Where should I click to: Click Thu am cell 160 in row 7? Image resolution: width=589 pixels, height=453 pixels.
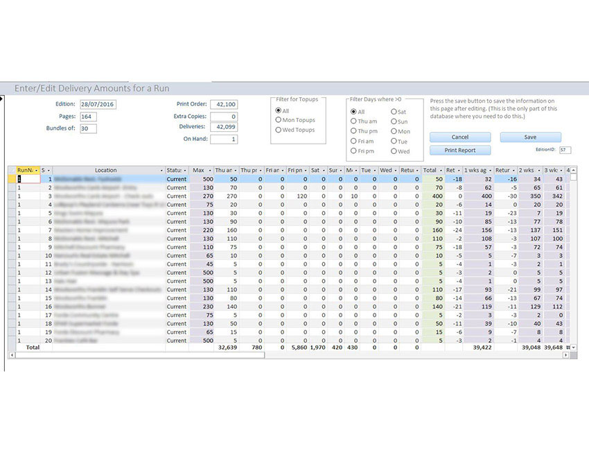(227, 230)
